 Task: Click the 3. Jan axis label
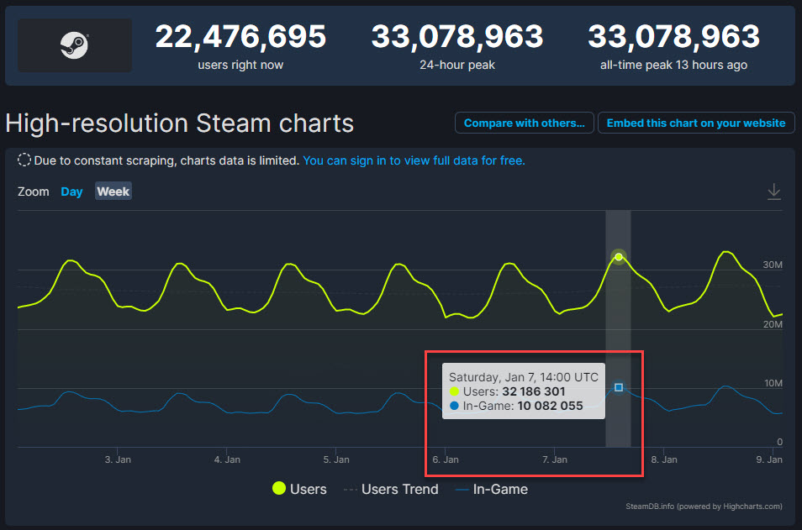coord(118,459)
